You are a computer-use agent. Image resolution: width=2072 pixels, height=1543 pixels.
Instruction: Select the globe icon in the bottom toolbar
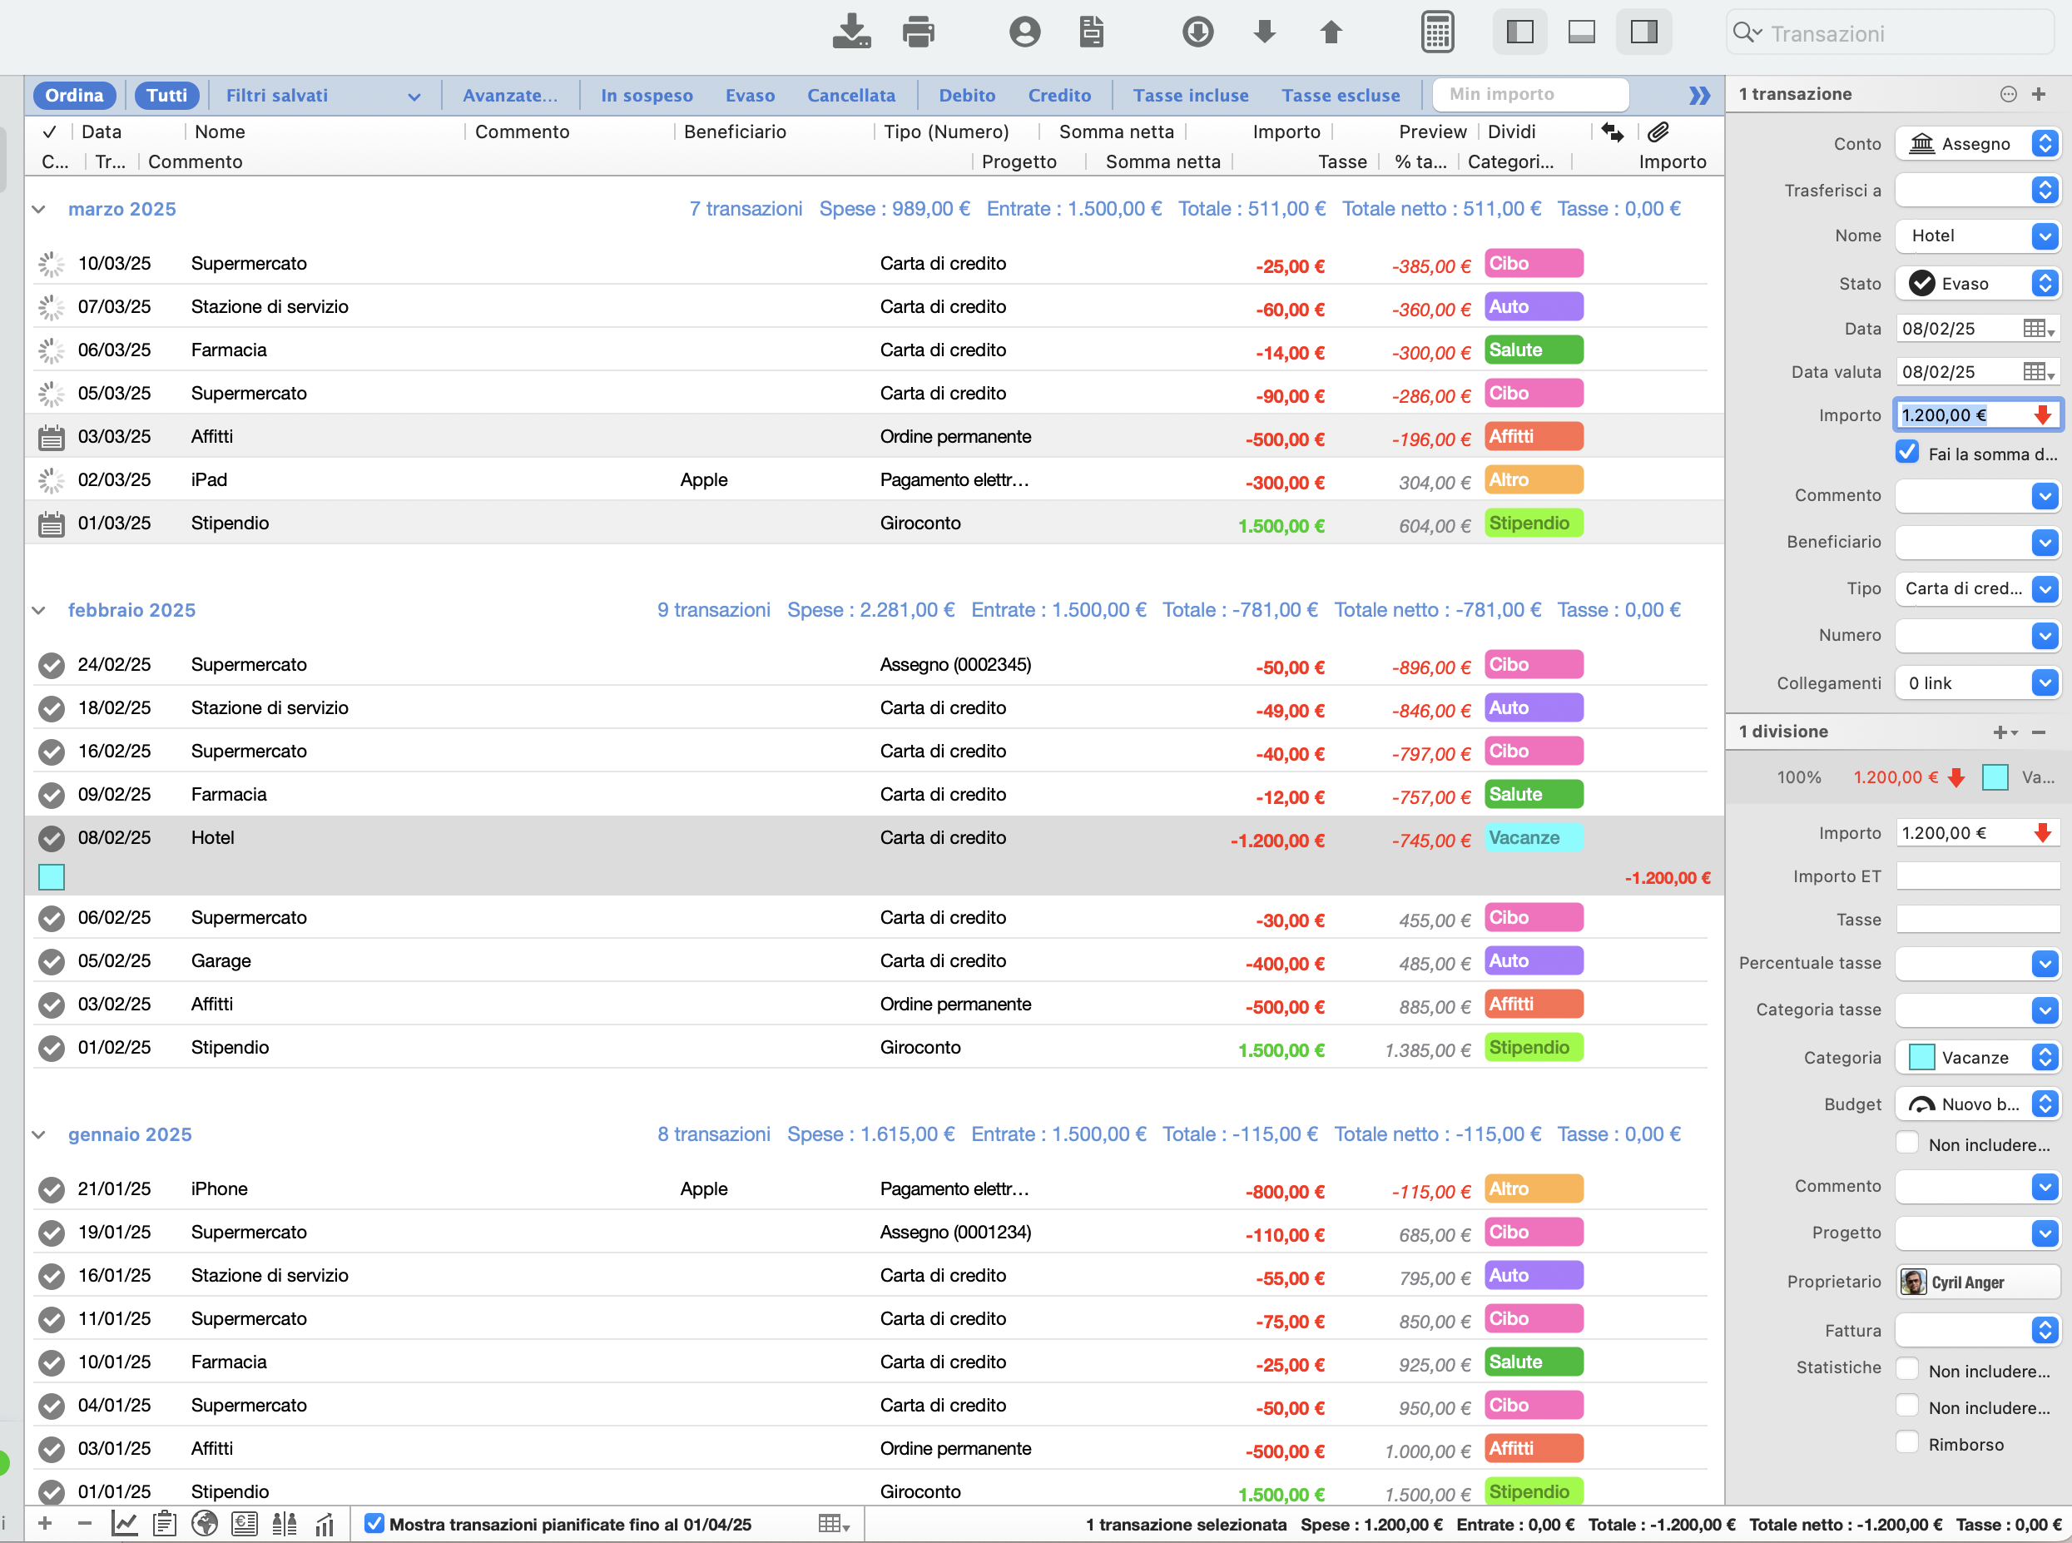pos(205,1522)
